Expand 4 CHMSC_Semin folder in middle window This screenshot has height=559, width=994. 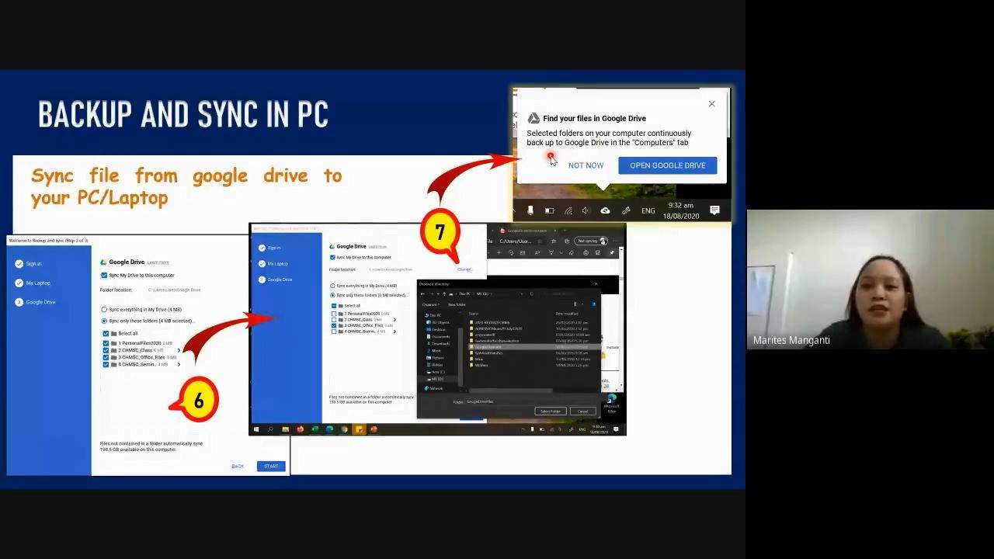tap(394, 332)
